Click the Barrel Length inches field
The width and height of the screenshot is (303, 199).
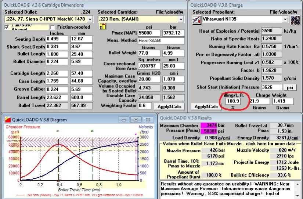coord(57,97)
